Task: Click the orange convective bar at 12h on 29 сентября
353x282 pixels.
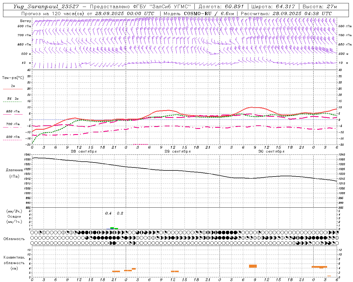Action: [x=175, y=272]
